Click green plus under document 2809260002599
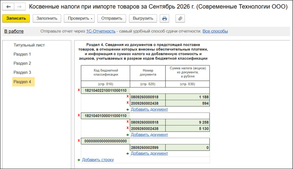 128,154
